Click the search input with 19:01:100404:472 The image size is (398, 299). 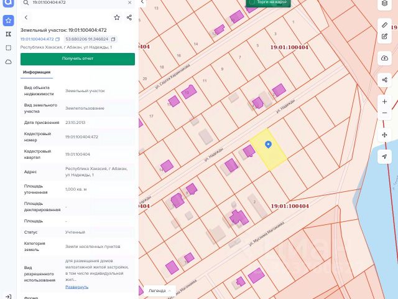pos(78,2)
